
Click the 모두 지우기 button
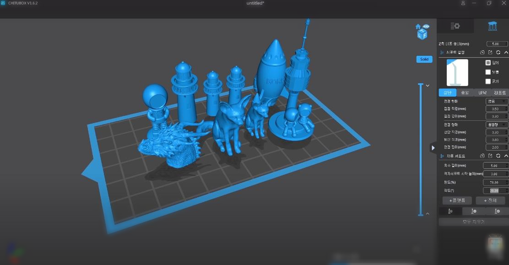pos(474,222)
